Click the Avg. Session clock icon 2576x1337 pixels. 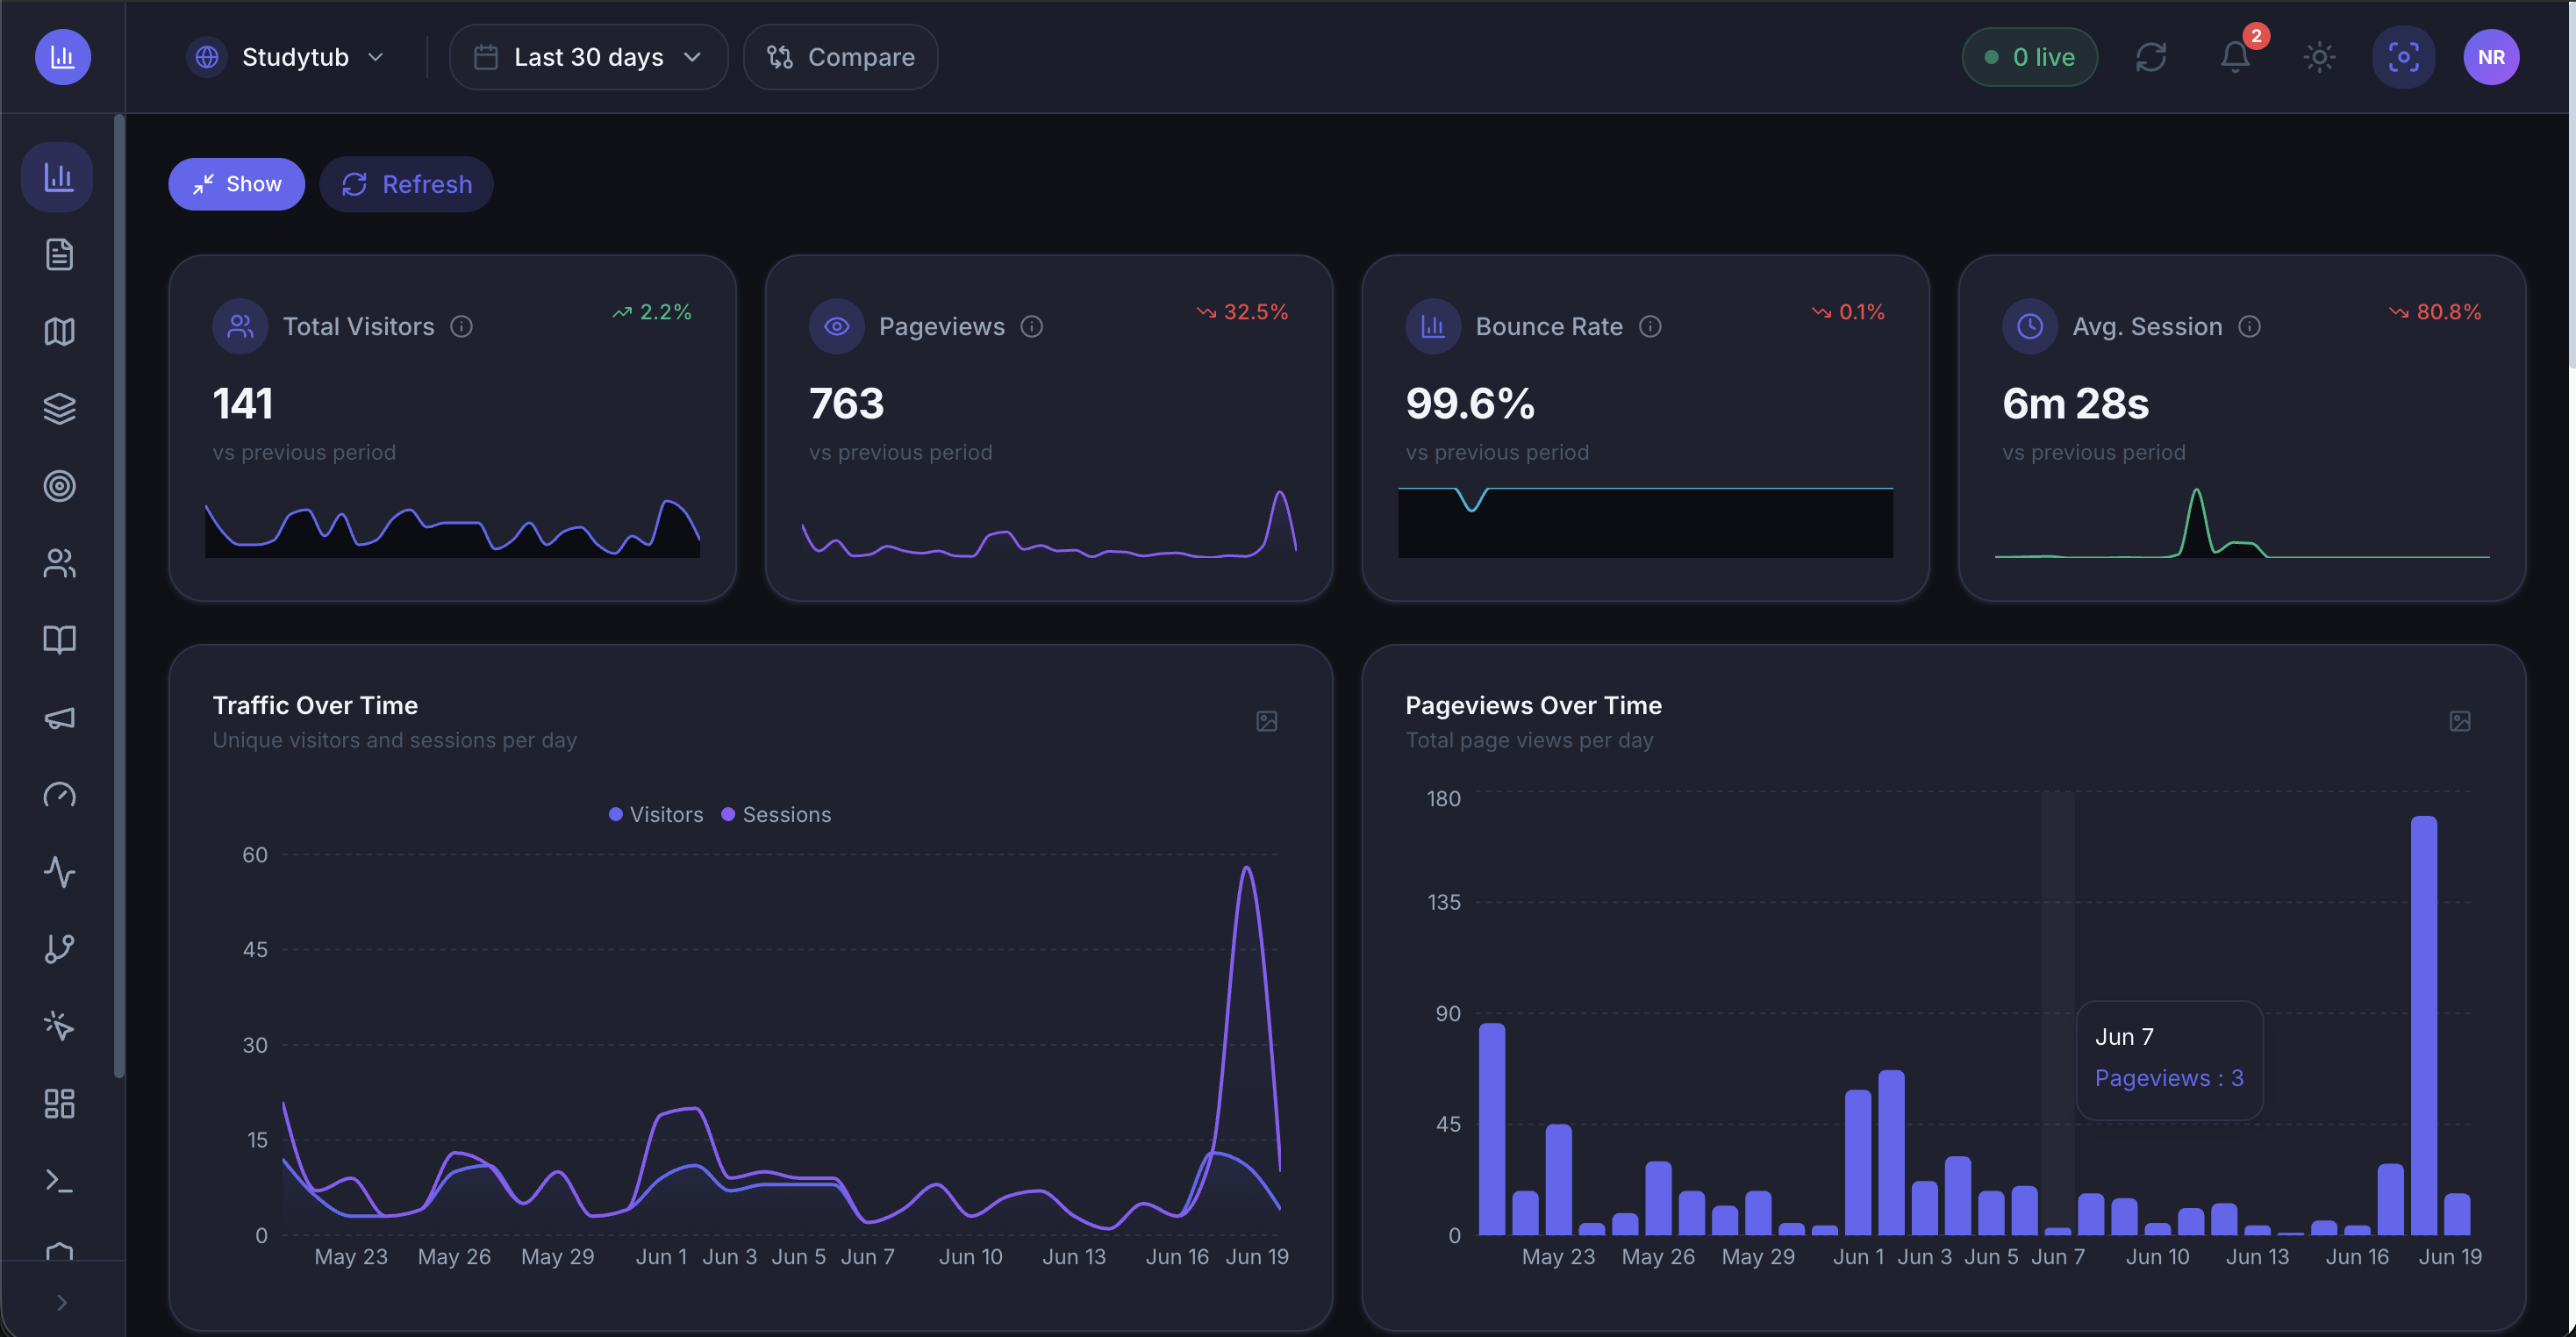pyautogui.click(x=2029, y=326)
